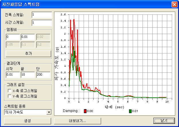
Task: Enable the Y-축 로그스케일 checkbox
Action: 9,96
